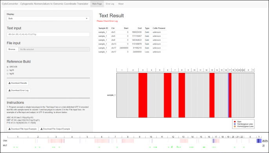The height and width of the screenshot is (153, 269).
Task: Click download icon on Download File Input Example
Action: [x=9, y=129]
